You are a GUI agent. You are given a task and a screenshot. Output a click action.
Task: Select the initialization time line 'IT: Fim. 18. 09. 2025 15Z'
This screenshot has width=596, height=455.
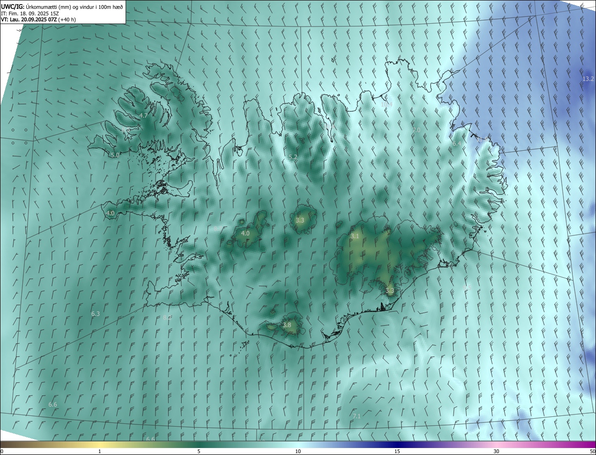tap(29, 13)
